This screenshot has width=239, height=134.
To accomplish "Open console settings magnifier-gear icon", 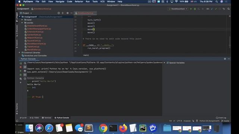I will click(x=21, y=79).
